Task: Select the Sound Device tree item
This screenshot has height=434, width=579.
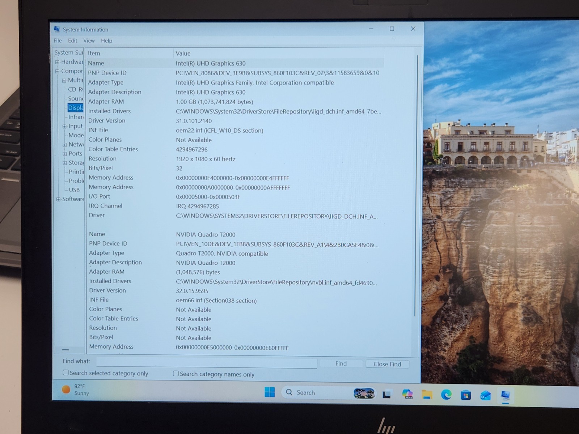Action: [76, 98]
